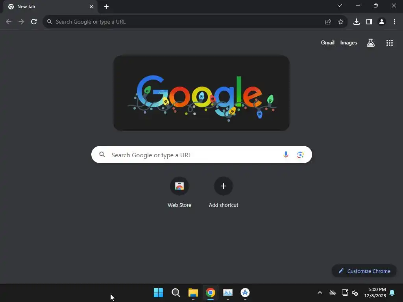This screenshot has width=403, height=302.
Task: Click the browser forward arrow
Action: click(x=21, y=22)
